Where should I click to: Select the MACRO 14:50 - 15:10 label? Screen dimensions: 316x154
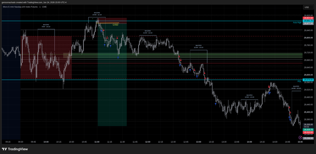[x=296, y=87]
